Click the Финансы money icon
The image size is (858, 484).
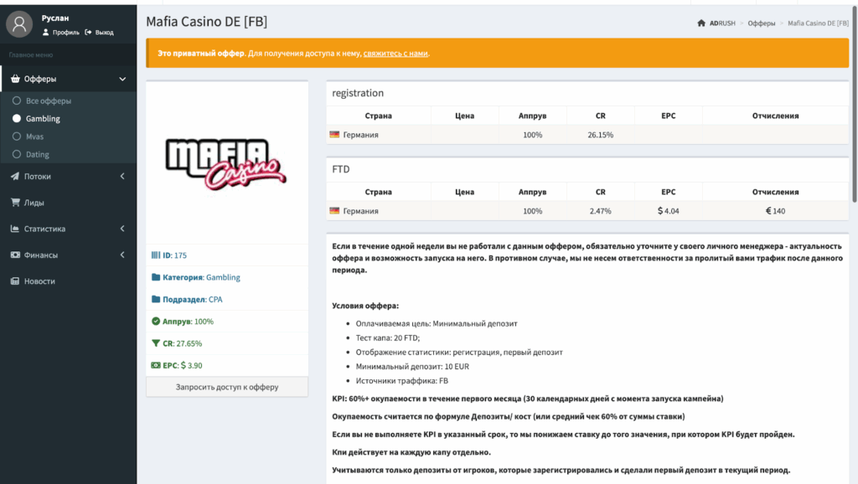(15, 255)
